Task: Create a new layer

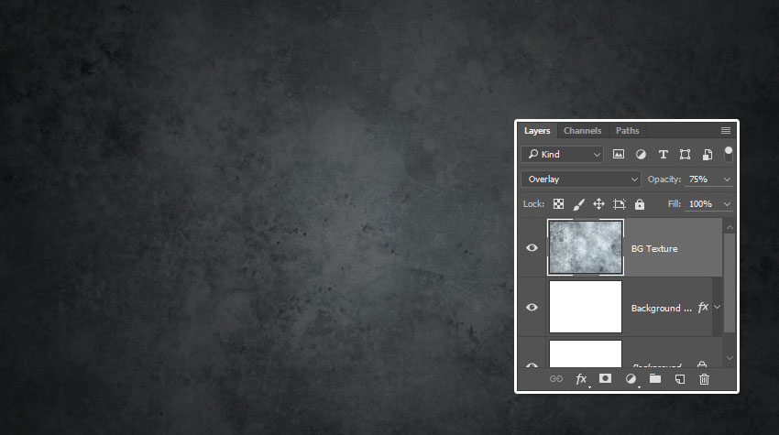Action: 680,379
